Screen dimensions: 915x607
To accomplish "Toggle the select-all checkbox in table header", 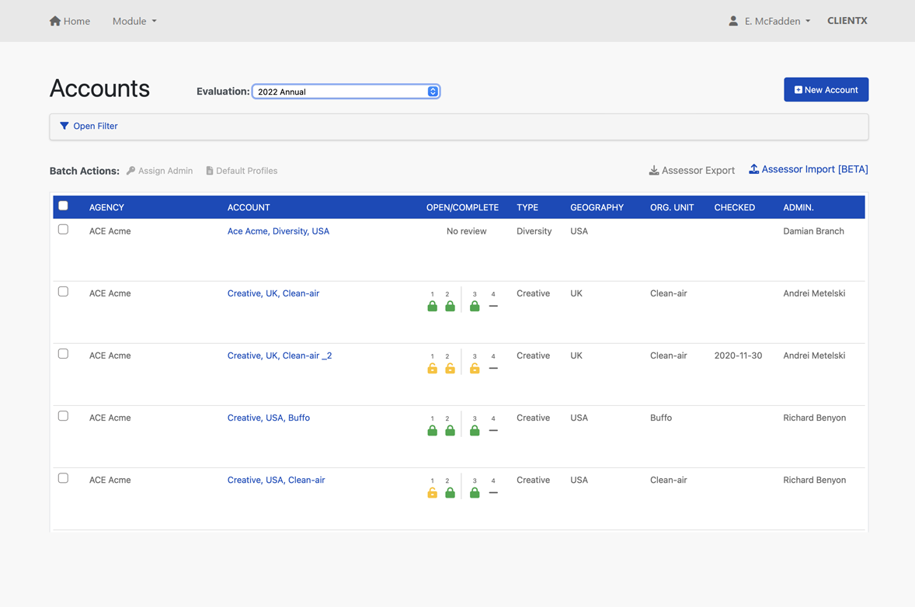I will click(x=63, y=206).
